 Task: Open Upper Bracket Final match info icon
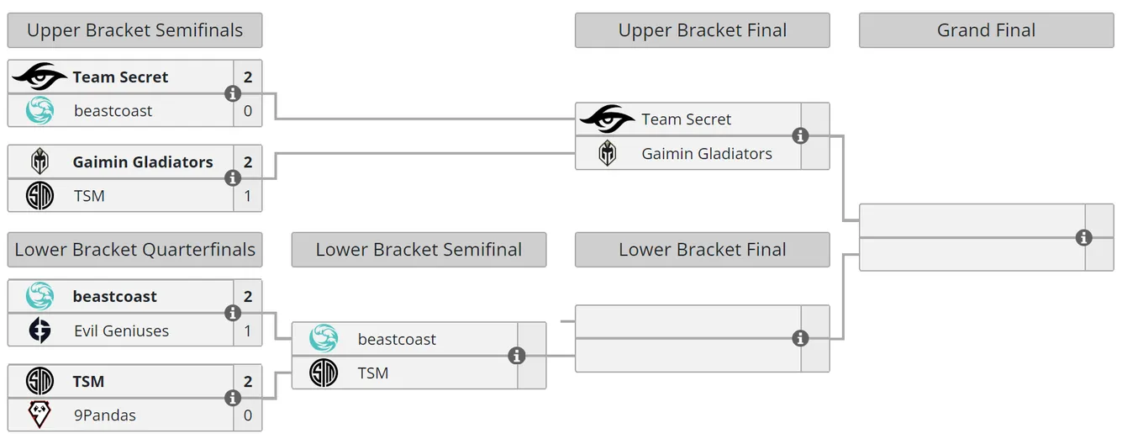click(x=800, y=135)
